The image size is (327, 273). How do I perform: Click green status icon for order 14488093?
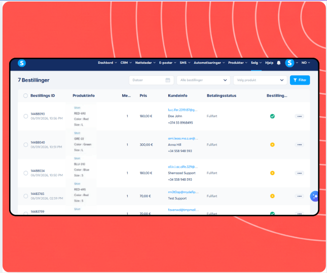point(272,116)
